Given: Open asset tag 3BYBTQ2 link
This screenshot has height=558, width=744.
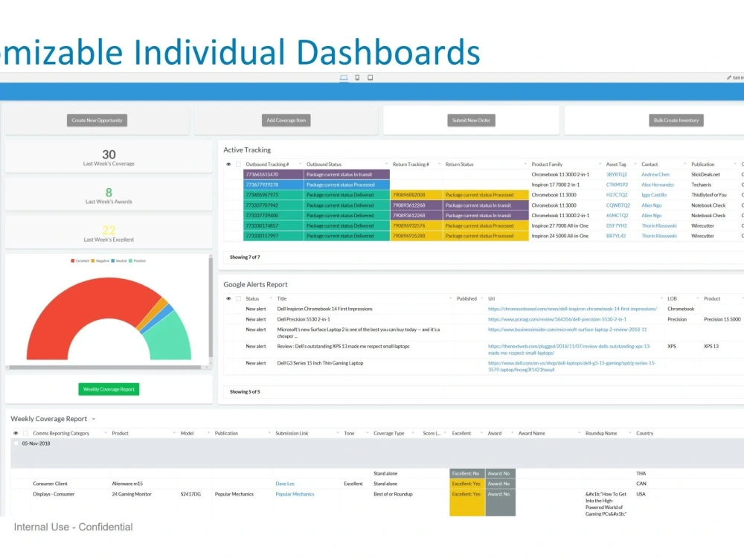Looking at the screenshot, I should 616,175.
